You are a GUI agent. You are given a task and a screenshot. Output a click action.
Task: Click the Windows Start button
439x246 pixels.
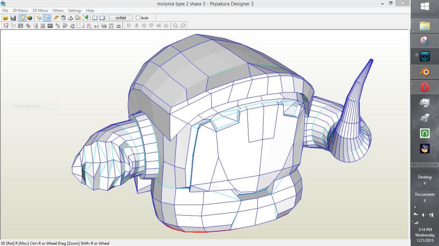424,7
